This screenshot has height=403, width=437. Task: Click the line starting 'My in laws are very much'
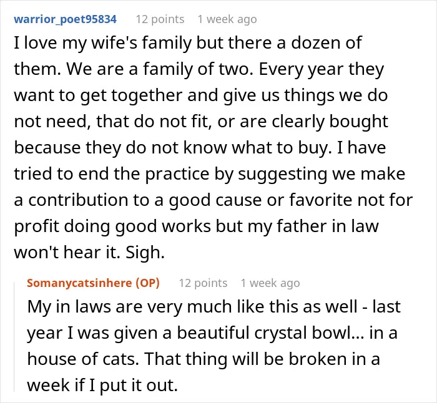214,307
